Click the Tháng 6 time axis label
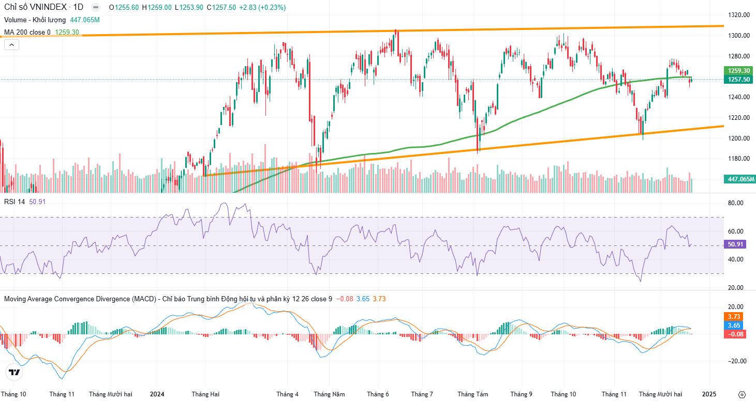This screenshot has height=401, width=756. pyautogui.click(x=378, y=394)
